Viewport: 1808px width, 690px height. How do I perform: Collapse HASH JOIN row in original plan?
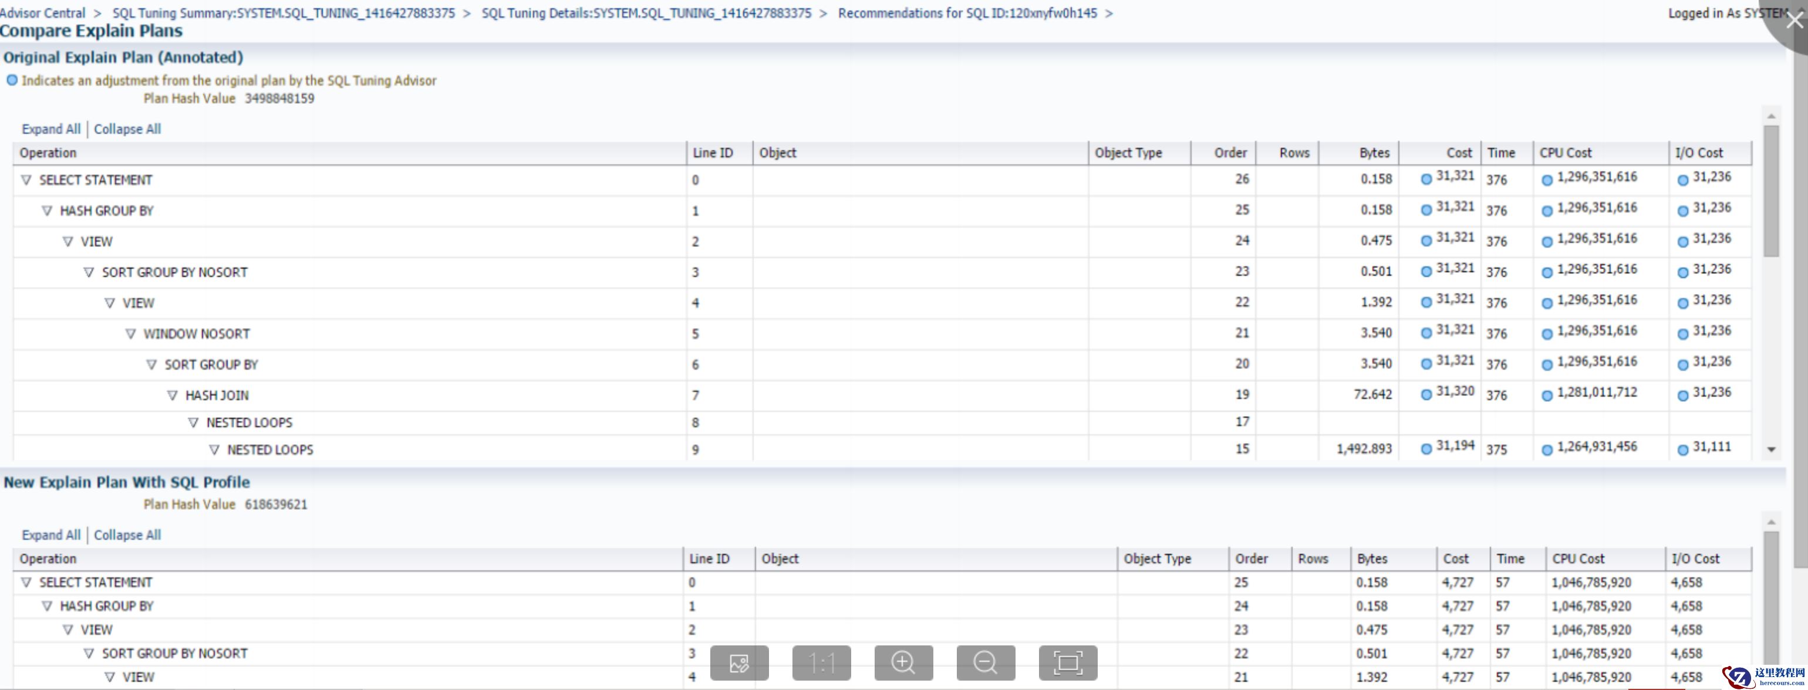(x=172, y=395)
